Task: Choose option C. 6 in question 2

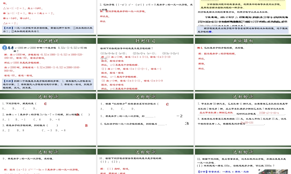Action: click(x=37, y=120)
